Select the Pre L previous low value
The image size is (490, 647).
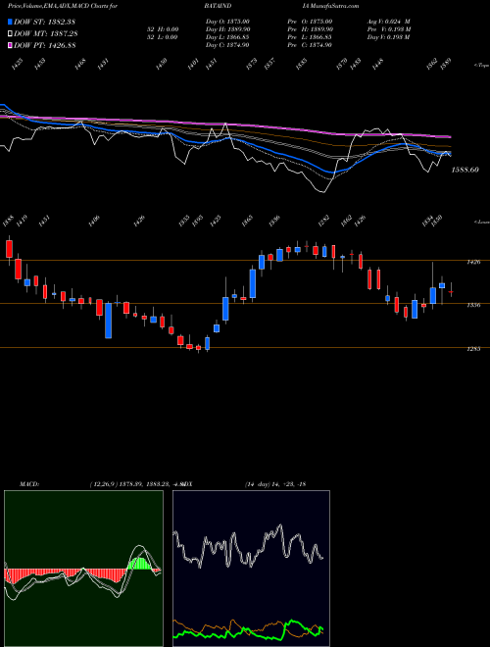pos(320,37)
